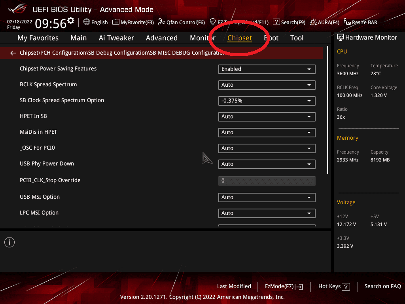Open Search(F9)

pos(289,22)
